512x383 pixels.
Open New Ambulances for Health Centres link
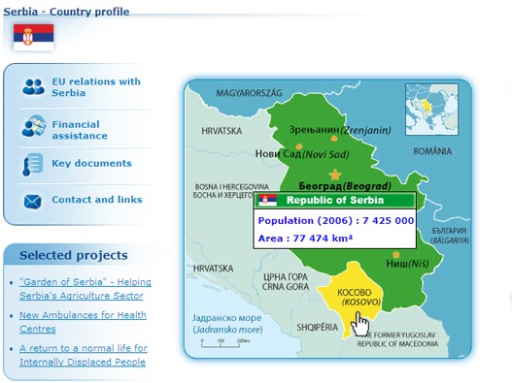tap(83, 322)
